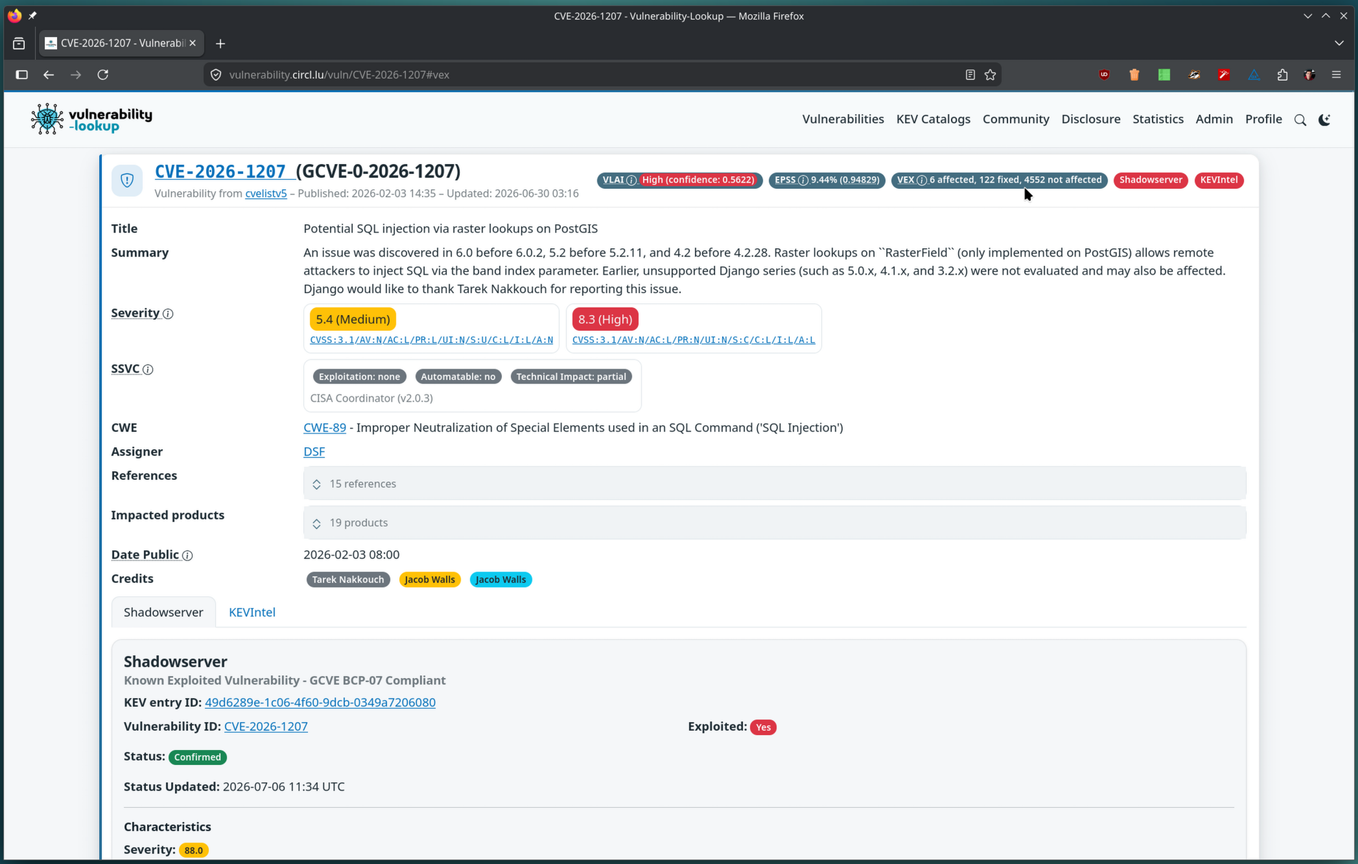Expand the 15 references section
Viewport: 1358px width, 864px height.
click(x=774, y=484)
